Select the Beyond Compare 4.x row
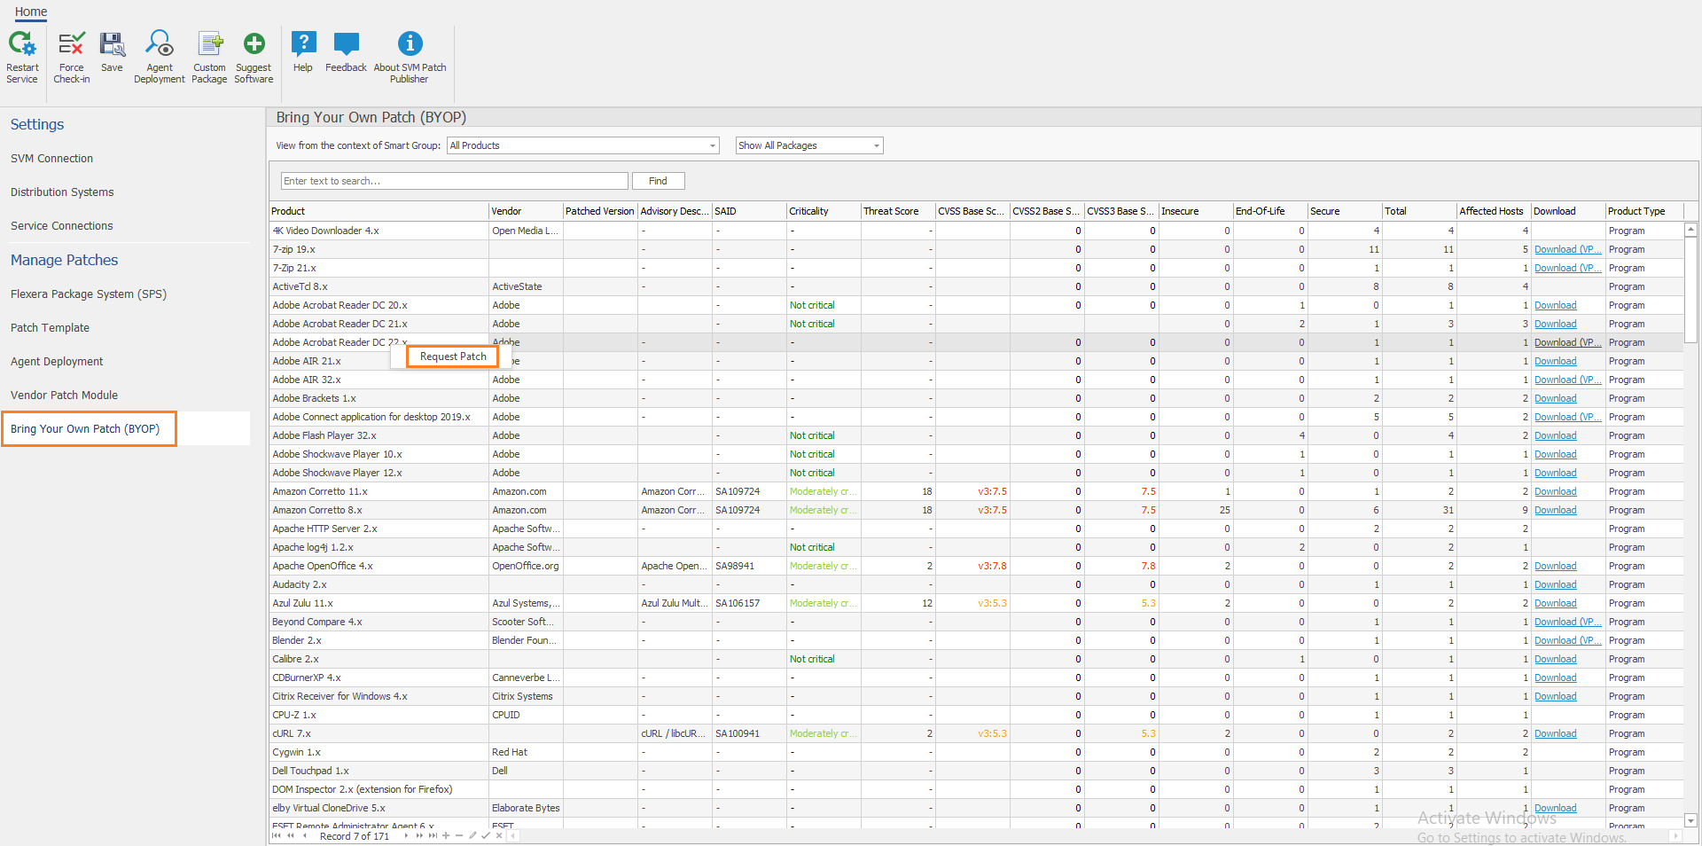Viewport: 1702px width, 846px height. [x=976, y=622]
